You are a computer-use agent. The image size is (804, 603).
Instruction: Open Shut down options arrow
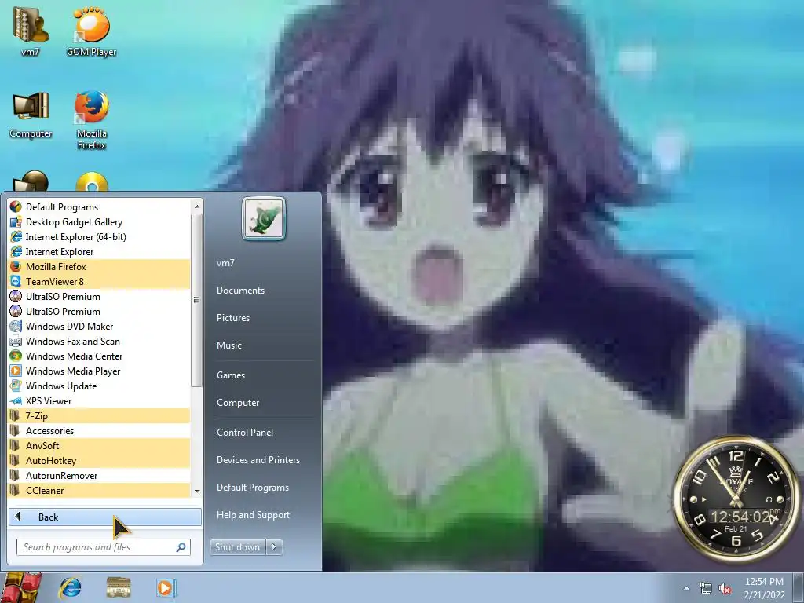[274, 547]
